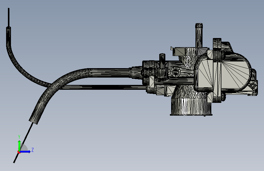This screenshot has height=171, width=264.
Task: Click the red X axis origin dot
Action: point(19,152)
